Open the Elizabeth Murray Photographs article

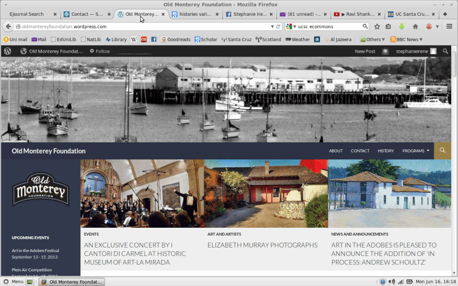click(x=262, y=245)
